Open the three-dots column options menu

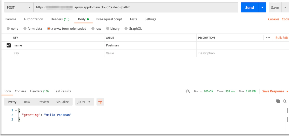[x=268, y=38]
